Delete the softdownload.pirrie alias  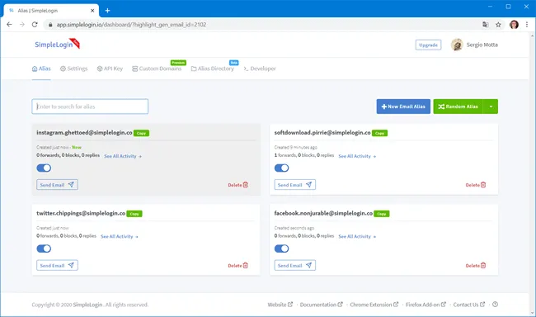476,185
